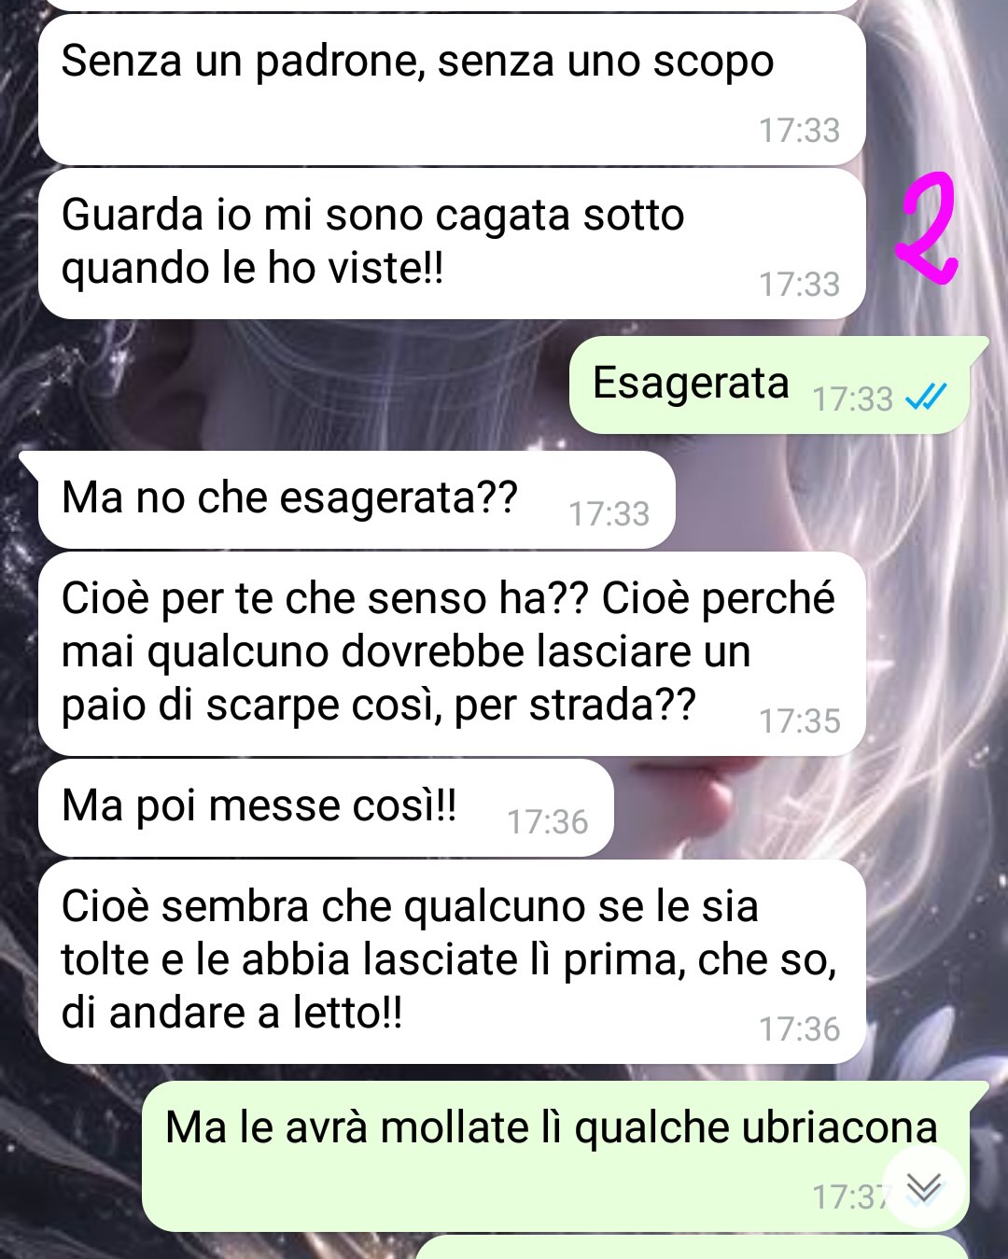The image size is (1008, 1259).
Task: Tap the blue read-receipt ticks beside Esagerata
Action: (926, 398)
